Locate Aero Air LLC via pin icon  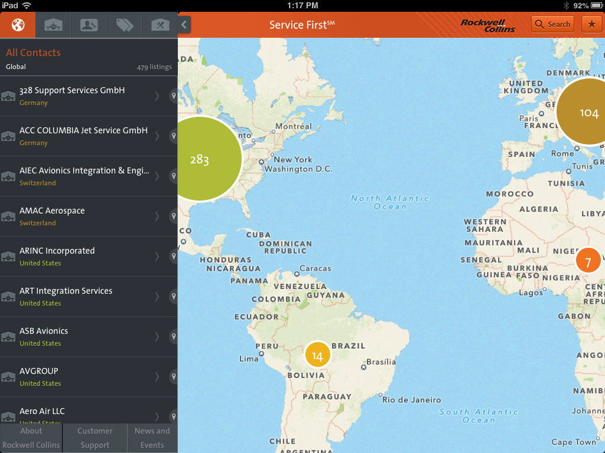(x=174, y=416)
